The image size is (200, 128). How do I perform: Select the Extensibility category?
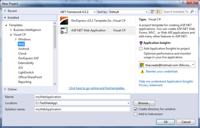(x=26, y=63)
